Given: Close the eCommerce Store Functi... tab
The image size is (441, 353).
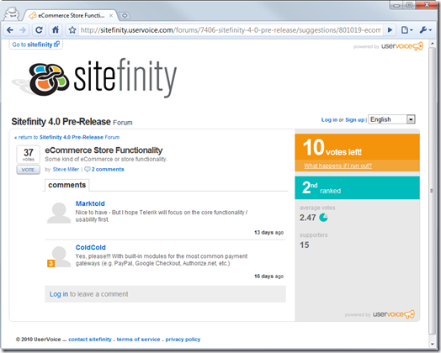Looking at the screenshot, I should pyautogui.click(x=111, y=15).
